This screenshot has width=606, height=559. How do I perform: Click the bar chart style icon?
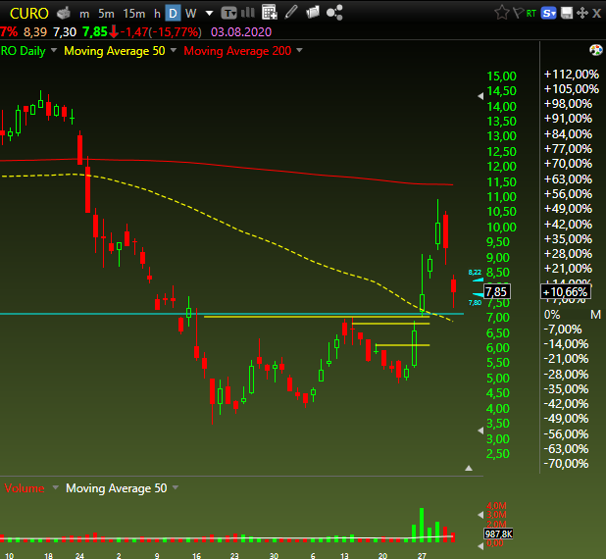point(248,13)
